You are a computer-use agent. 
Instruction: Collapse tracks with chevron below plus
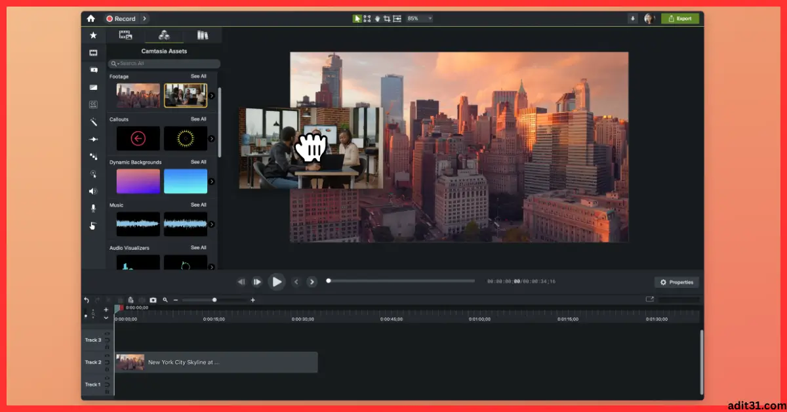106,318
